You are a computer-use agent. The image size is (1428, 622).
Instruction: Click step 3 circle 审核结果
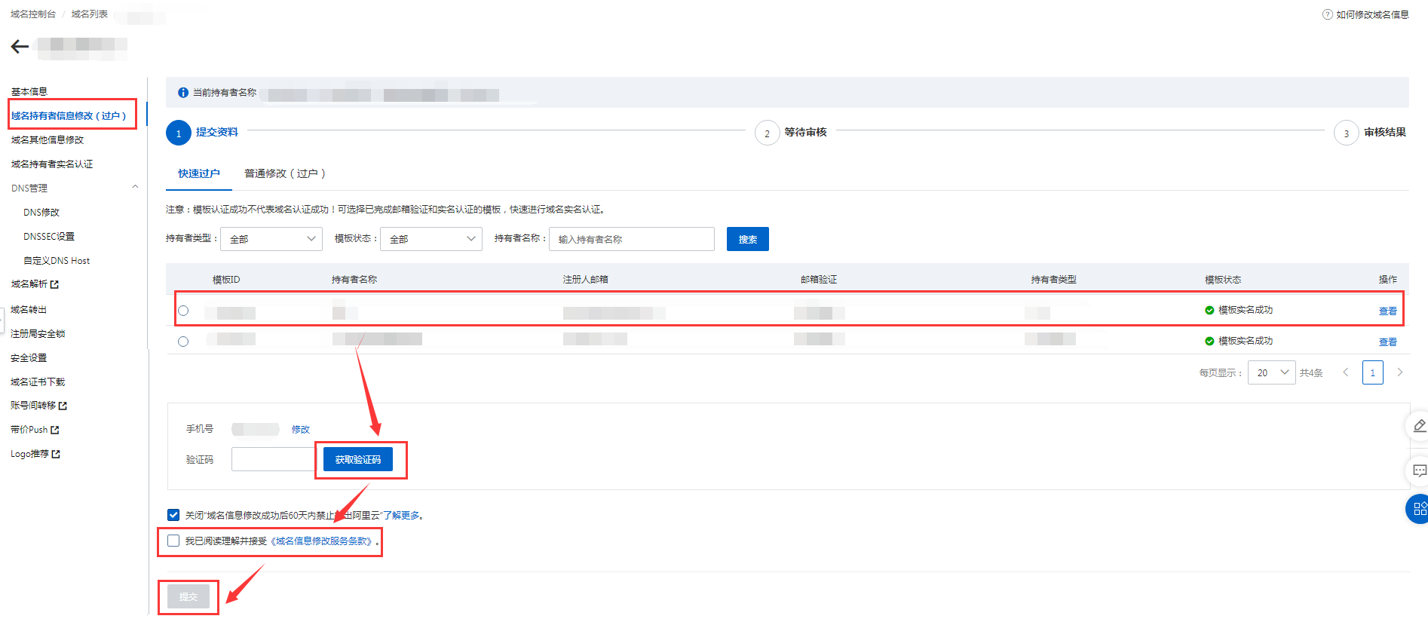(1346, 133)
